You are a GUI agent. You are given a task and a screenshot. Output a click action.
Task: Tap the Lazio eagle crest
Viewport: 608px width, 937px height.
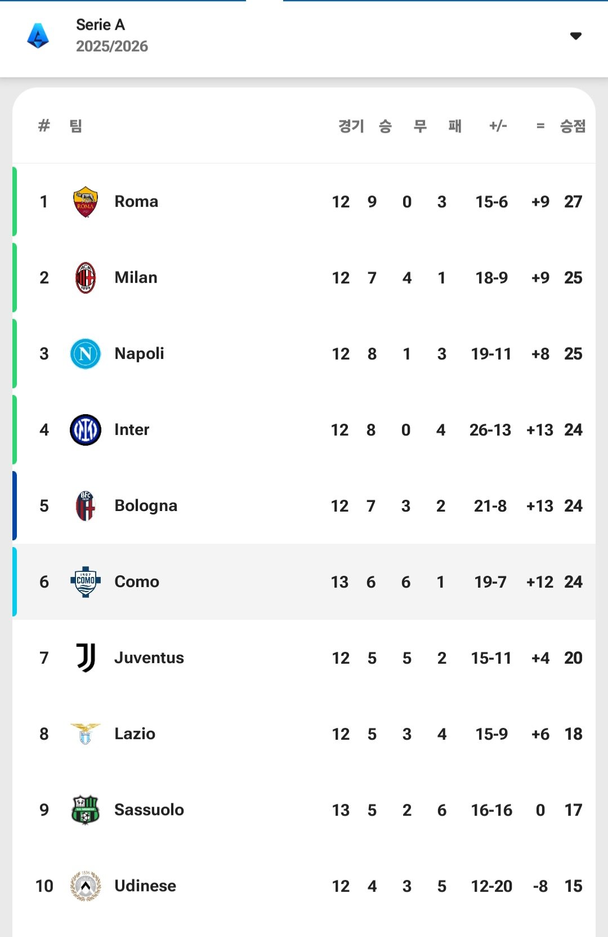(86, 734)
